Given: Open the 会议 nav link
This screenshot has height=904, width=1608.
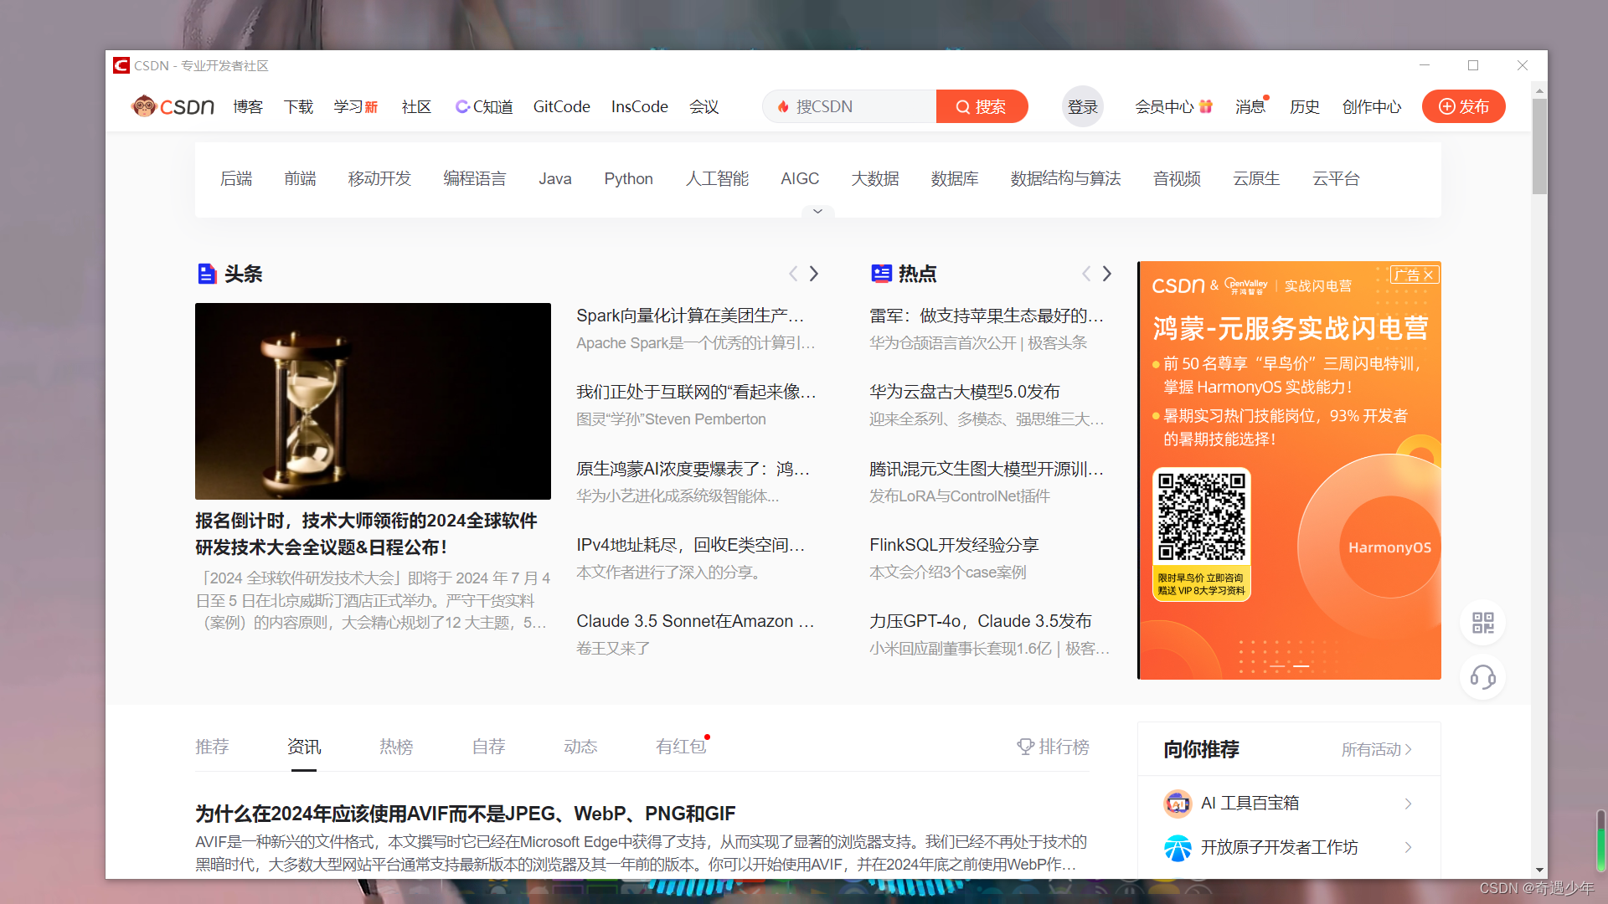Looking at the screenshot, I should coord(704,106).
